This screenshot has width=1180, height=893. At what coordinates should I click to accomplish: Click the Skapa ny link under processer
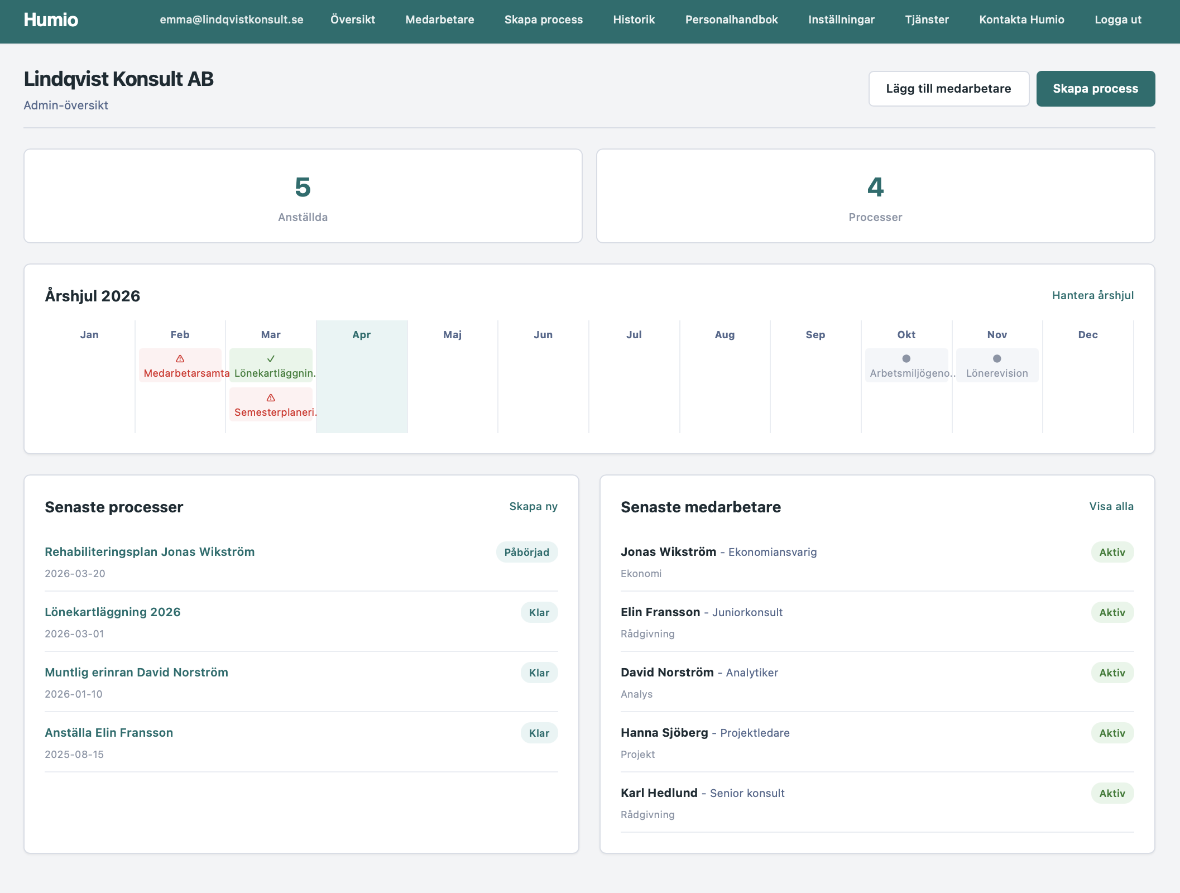533,506
